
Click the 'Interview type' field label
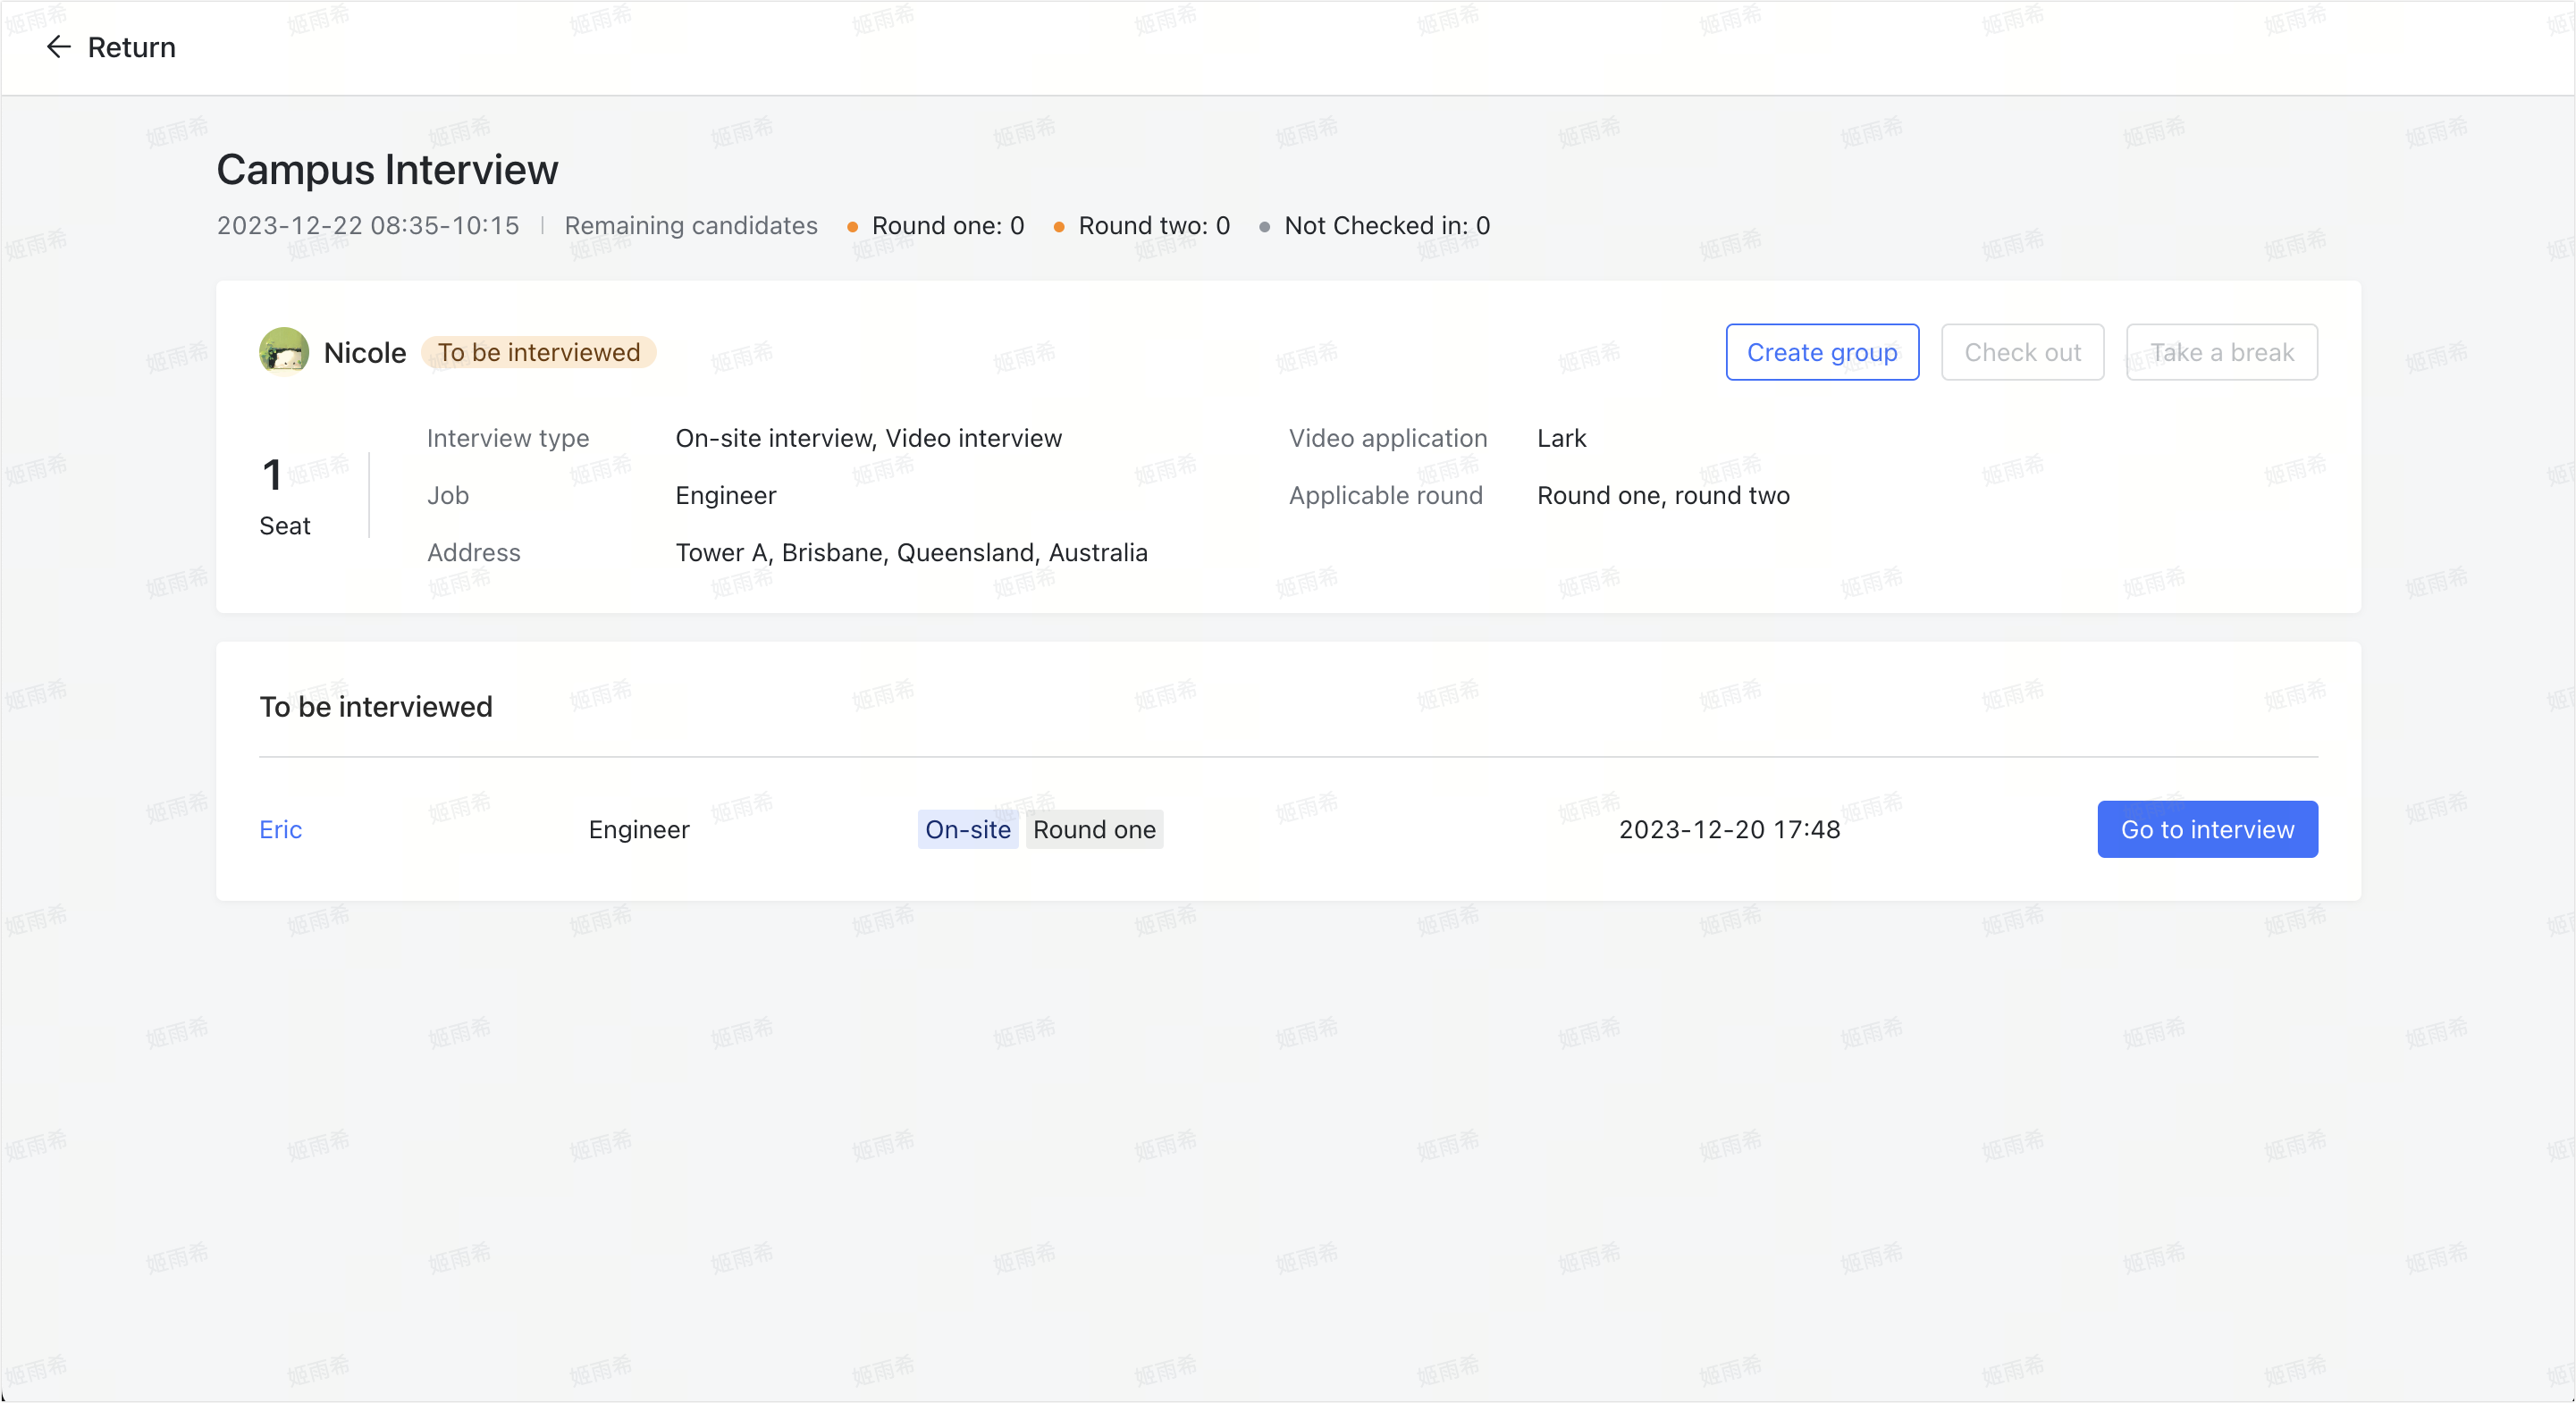click(x=507, y=438)
